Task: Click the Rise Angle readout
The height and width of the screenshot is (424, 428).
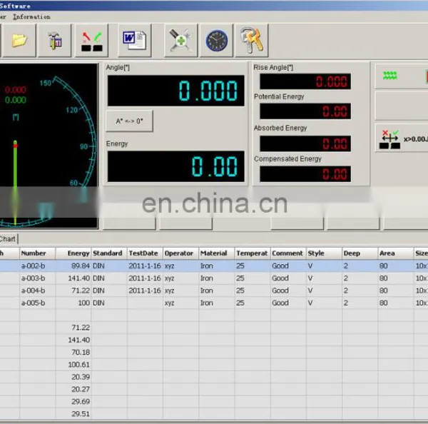Action: pos(305,81)
